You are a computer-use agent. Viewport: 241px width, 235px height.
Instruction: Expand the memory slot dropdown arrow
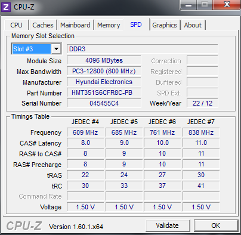pos(56,49)
